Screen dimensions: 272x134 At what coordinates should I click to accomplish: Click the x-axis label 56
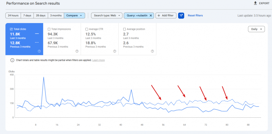click(163, 125)
